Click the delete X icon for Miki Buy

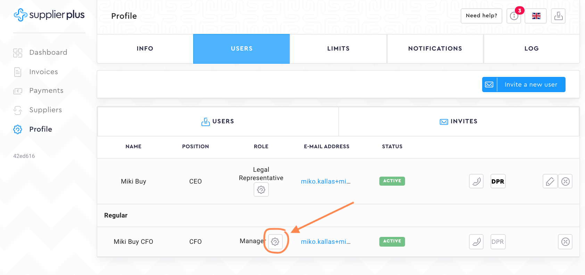coord(565,181)
